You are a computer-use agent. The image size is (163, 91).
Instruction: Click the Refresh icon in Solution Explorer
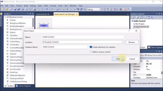[141, 17]
